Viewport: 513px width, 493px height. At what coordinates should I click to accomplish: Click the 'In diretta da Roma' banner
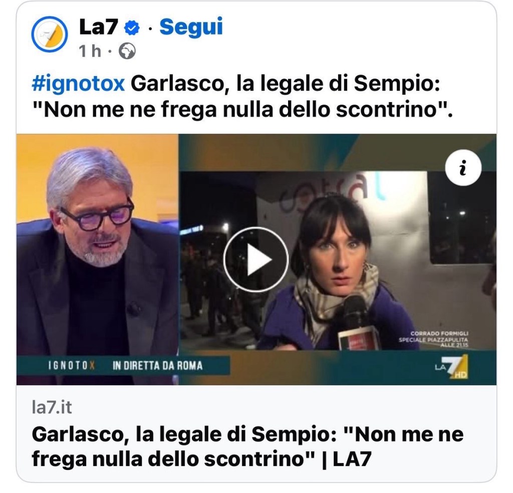(157, 365)
